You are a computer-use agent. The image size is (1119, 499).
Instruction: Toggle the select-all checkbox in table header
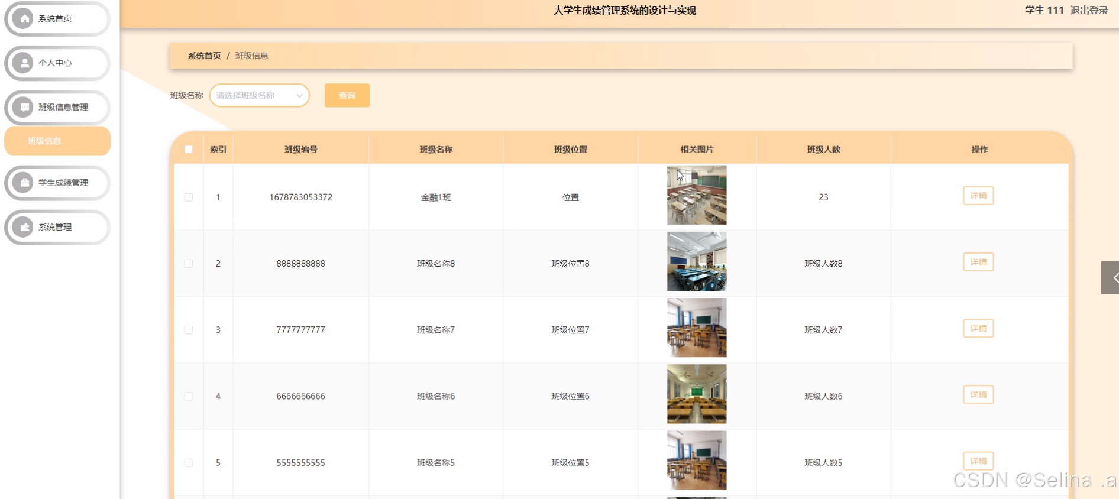189,150
